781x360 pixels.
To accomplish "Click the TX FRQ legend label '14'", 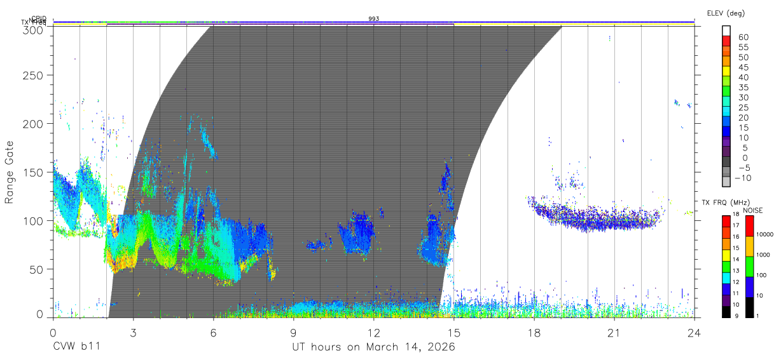I will tap(736, 259).
